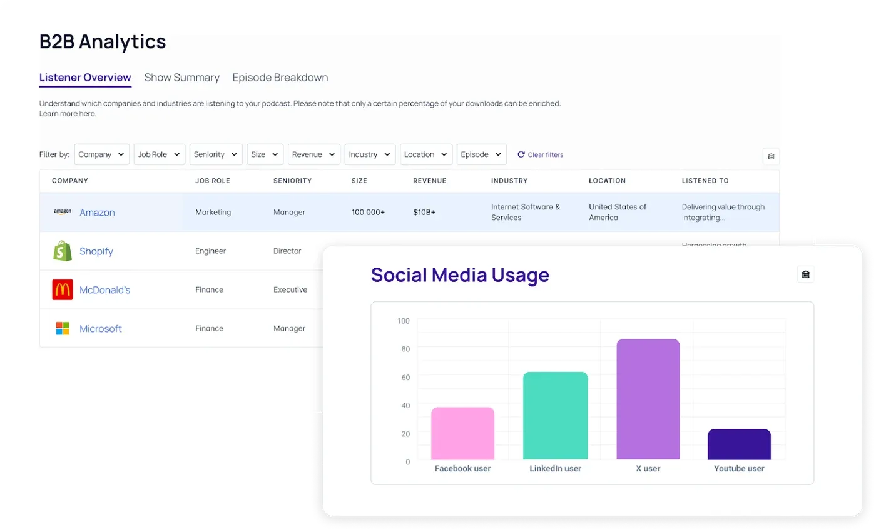This screenshot has width=876, height=532.
Task: Click the Facebook user axis label
Action: tap(462, 468)
